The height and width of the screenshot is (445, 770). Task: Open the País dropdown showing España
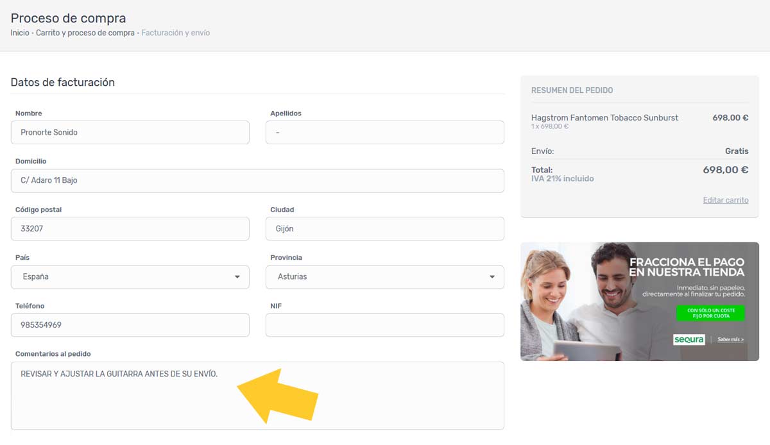[x=130, y=277]
